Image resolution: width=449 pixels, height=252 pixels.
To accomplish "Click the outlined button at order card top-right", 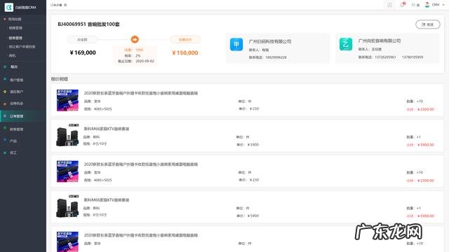I will [428, 24].
